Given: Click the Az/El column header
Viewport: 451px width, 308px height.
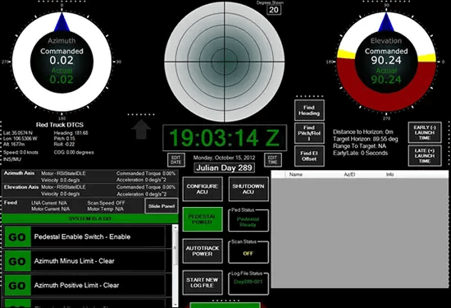Looking at the screenshot, I should 349,174.
